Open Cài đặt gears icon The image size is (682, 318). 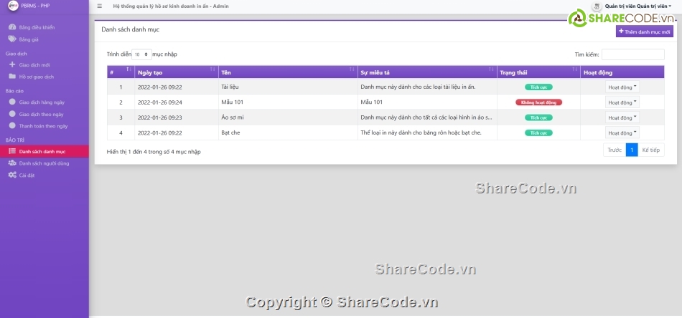tap(12, 175)
